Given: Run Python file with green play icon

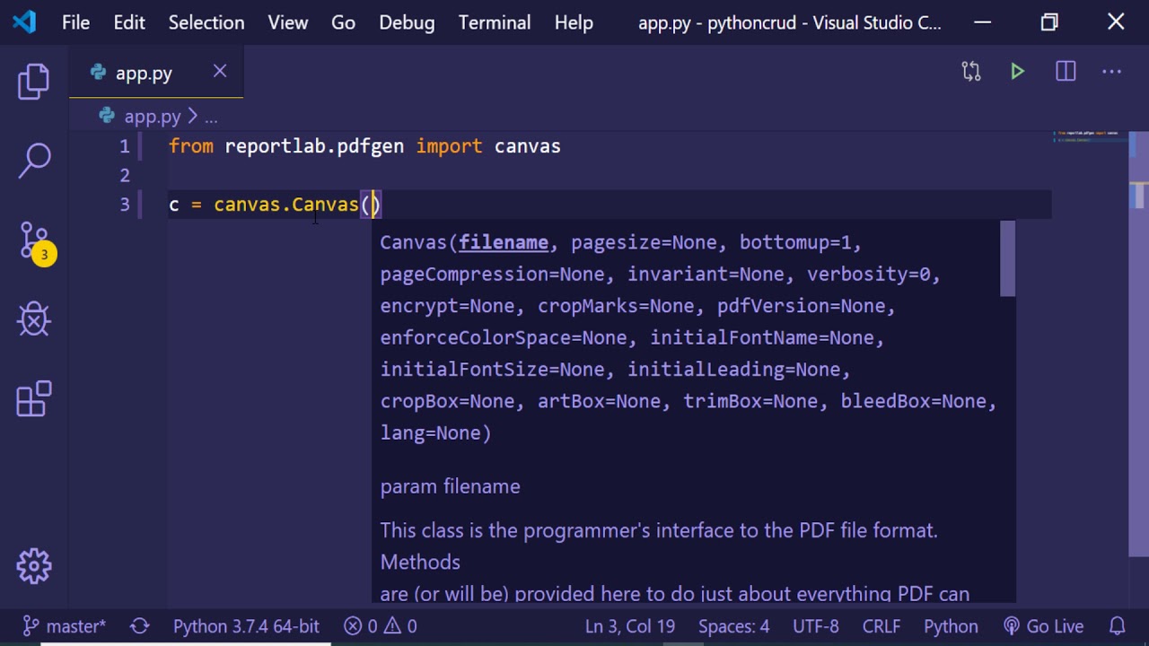Looking at the screenshot, I should (1017, 72).
